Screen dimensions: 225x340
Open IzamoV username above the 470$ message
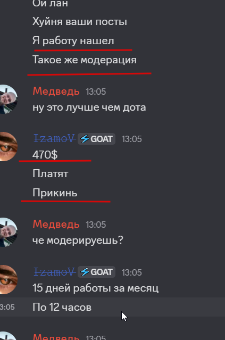54,138
